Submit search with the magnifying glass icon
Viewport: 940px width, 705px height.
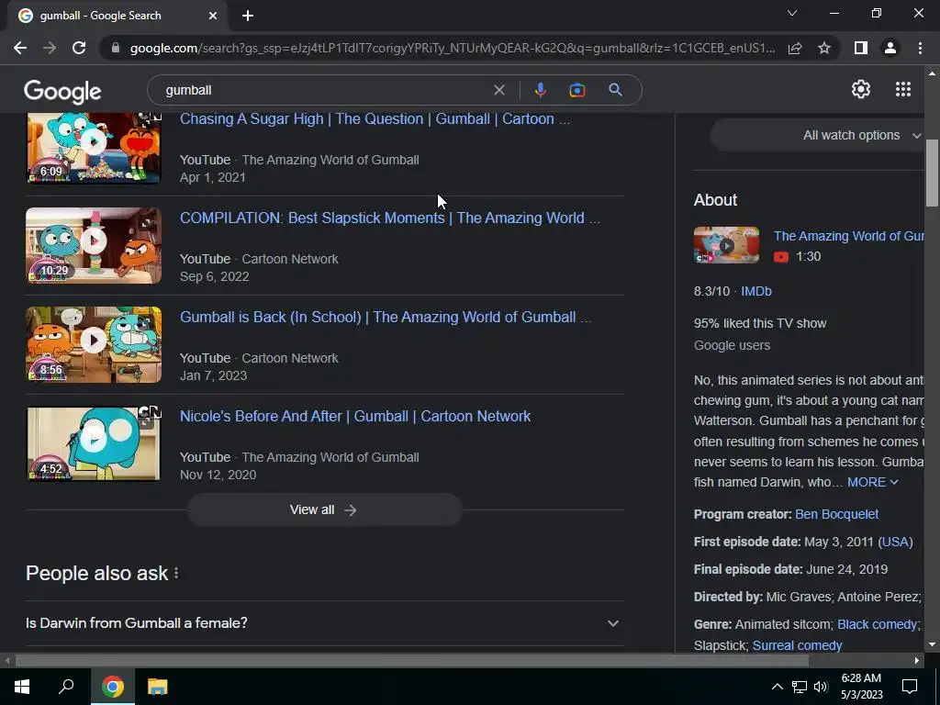tap(615, 90)
